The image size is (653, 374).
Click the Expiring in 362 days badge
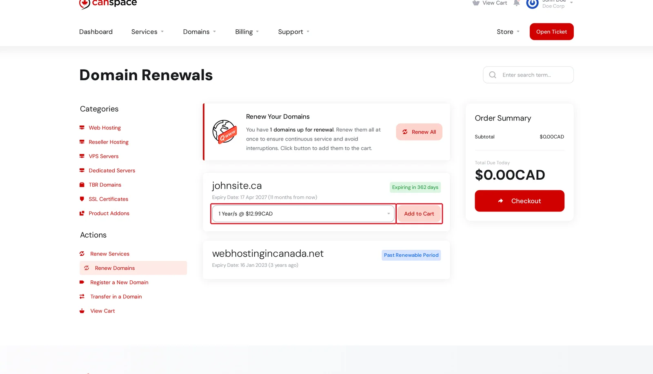coord(415,187)
